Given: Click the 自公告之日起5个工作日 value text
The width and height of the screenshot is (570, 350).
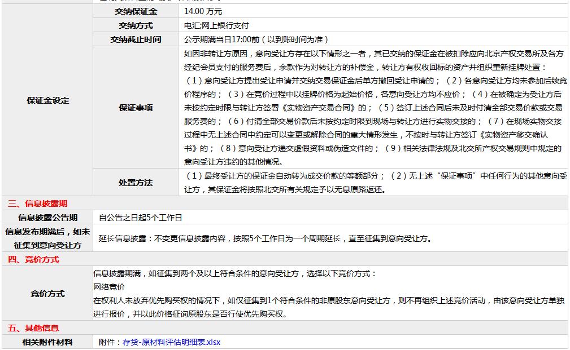Looking at the screenshot, I should click(x=141, y=218).
